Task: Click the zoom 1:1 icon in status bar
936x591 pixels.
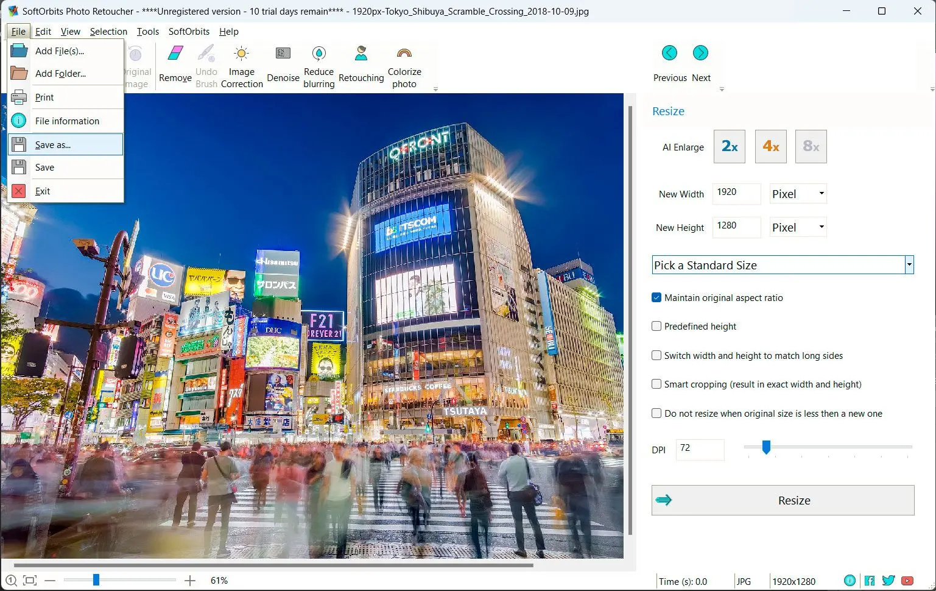Action: click(11, 580)
